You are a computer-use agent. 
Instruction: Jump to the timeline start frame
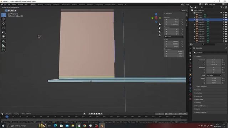coord(89,114)
